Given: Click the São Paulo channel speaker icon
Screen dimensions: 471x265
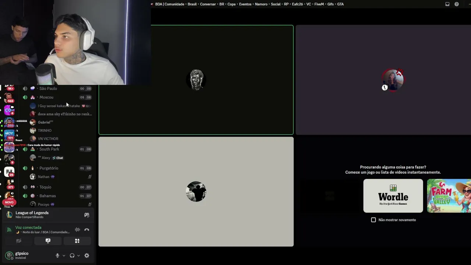Looking at the screenshot, I should pos(25,88).
